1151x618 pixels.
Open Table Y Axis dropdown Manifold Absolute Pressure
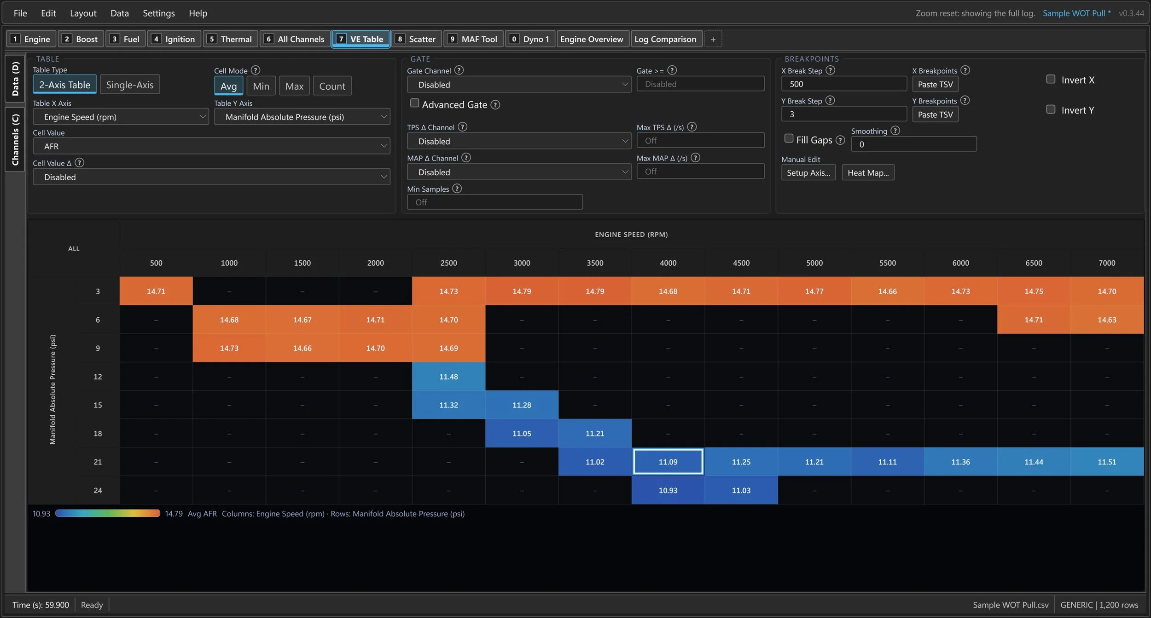(x=302, y=117)
